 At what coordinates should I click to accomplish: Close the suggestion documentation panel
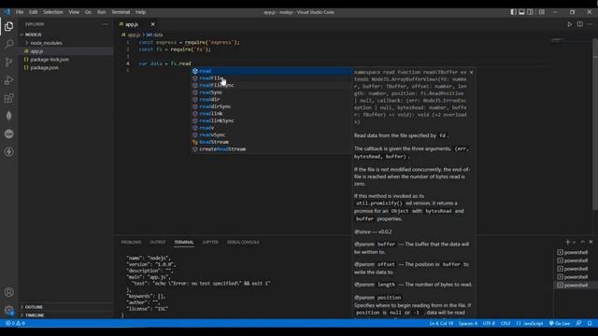pos(471,72)
